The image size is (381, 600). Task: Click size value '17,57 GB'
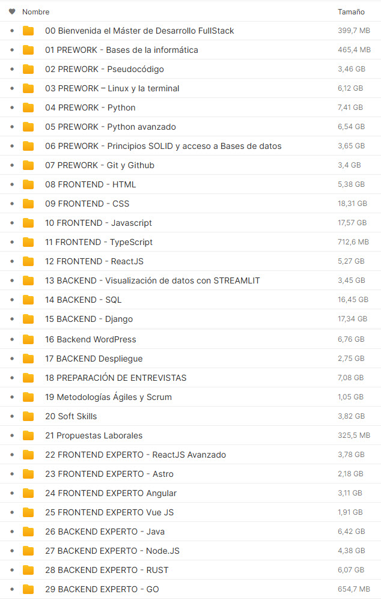tap(352, 223)
